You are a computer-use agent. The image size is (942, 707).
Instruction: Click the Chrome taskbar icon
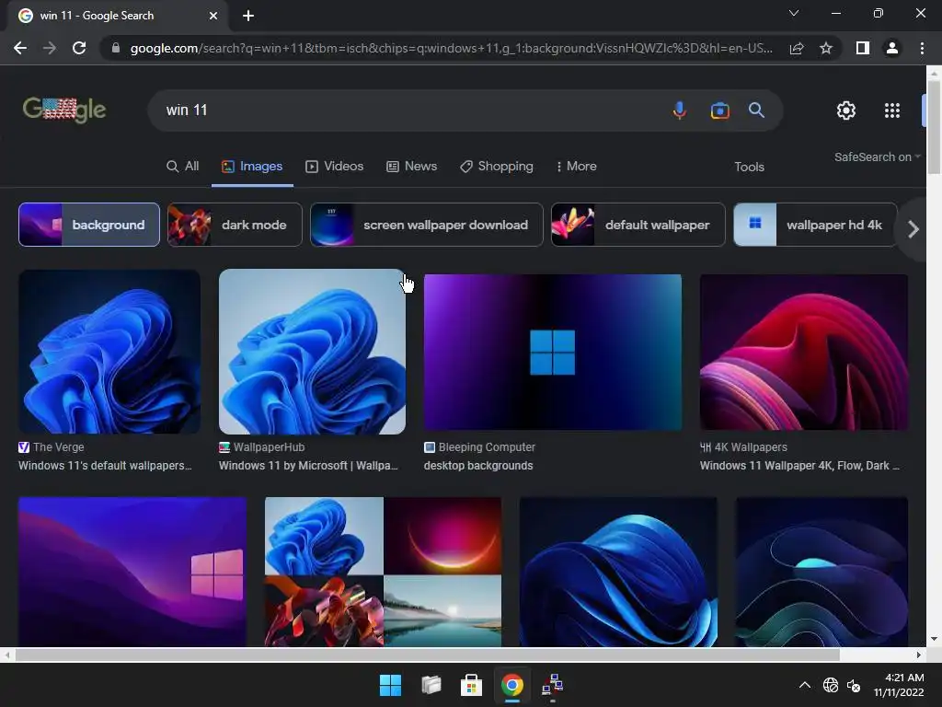pos(511,685)
